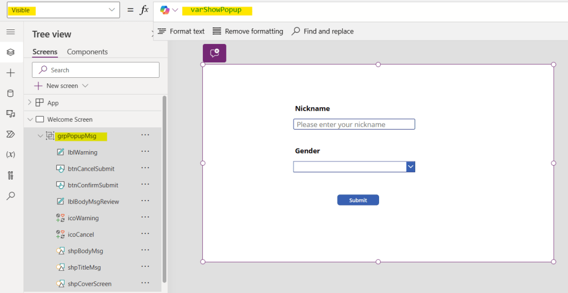Screen dimensions: 568x293
Task: Click the purple comment icon above canvas
Action: pyautogui.click(x=215, y=53)
